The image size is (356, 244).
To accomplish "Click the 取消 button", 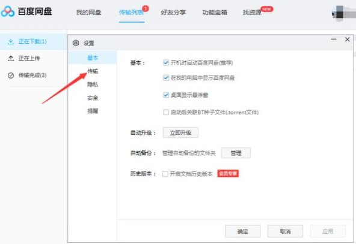I will tap(285, 231).
